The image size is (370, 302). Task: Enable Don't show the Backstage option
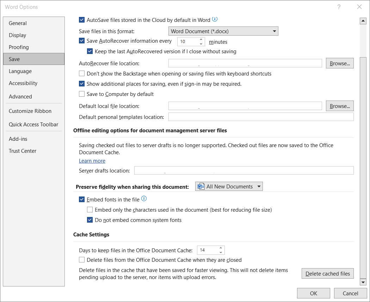click(x=81, y=73)
